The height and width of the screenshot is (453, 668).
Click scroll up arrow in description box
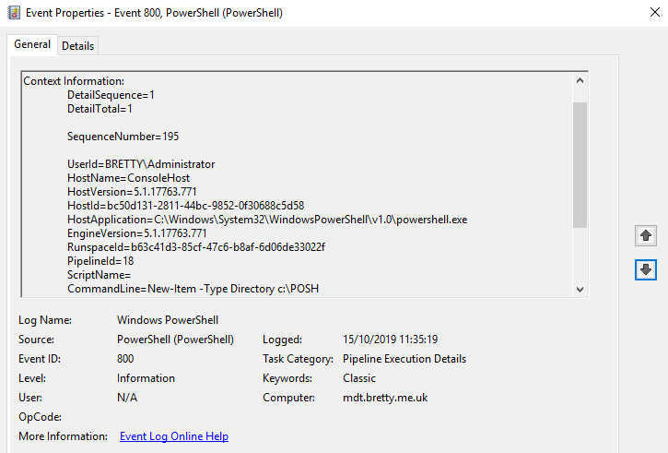tap(580, 81)
